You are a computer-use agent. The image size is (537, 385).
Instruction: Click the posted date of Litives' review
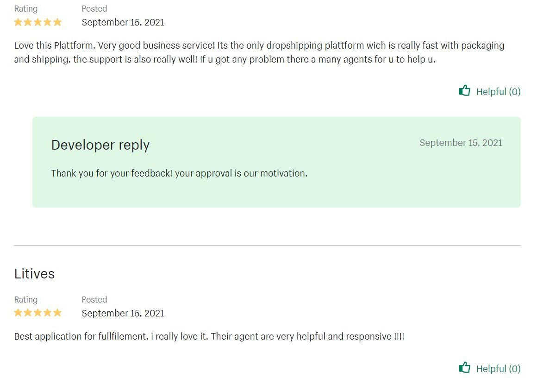click(123, 313)
